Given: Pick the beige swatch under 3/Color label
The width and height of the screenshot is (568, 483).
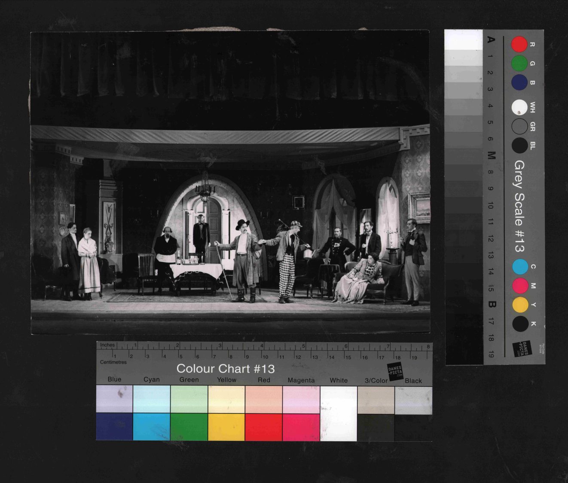Looking at the screenshot, I should [x=376, y=399].
